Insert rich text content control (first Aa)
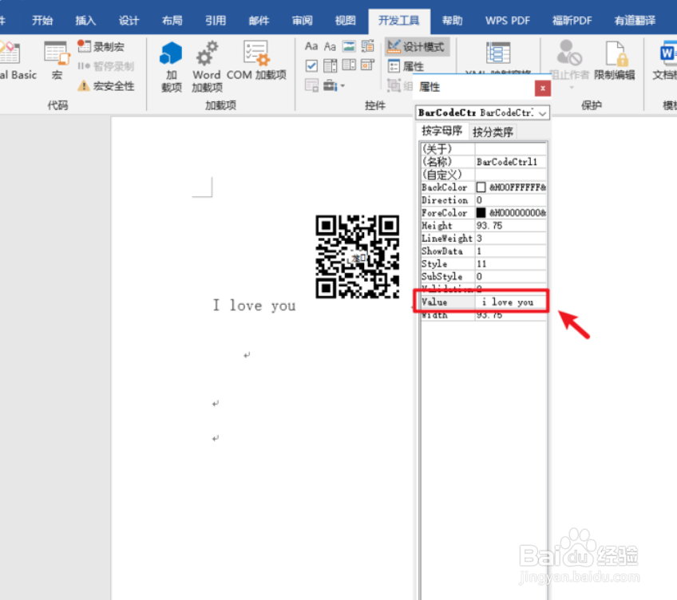 coord(311,46)
